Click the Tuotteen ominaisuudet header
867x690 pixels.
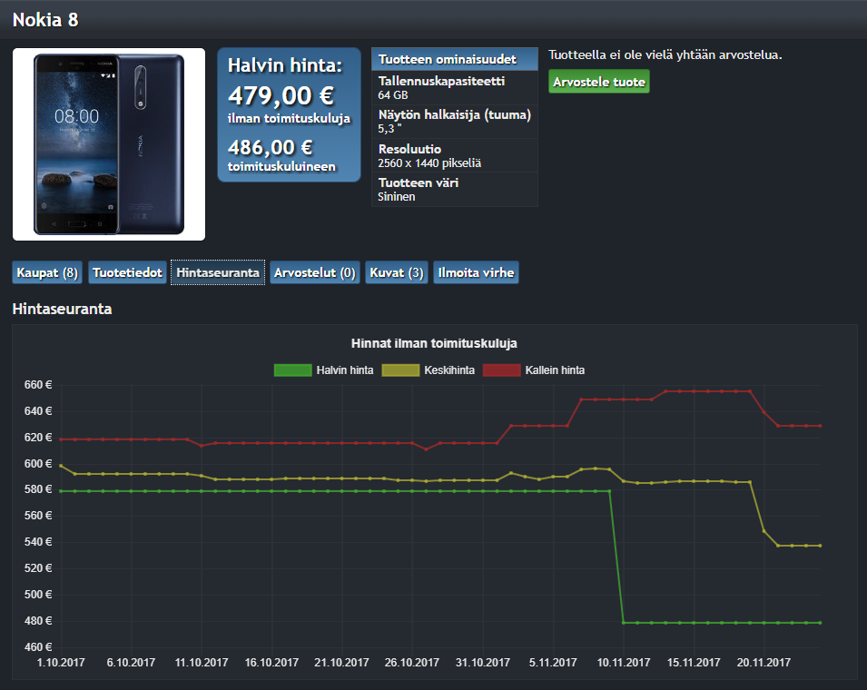click(x=455, y=59)
